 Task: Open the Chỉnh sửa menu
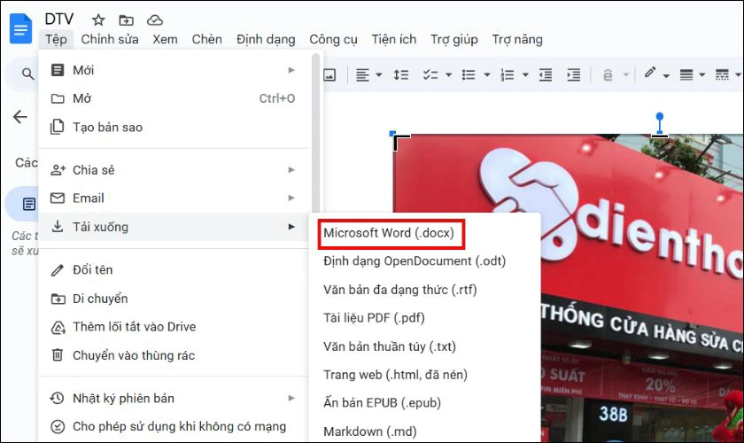pyautogui.click(x=110, y=39)
